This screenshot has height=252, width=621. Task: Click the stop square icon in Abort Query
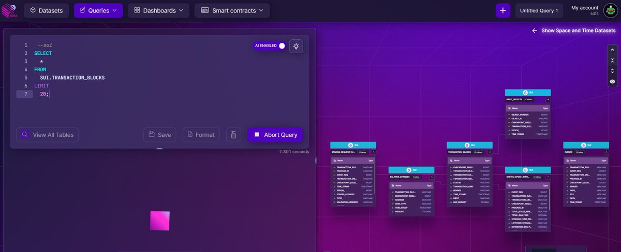point(257,135)
